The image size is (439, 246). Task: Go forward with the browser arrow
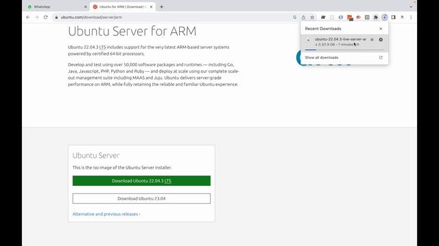coord(36,17)
